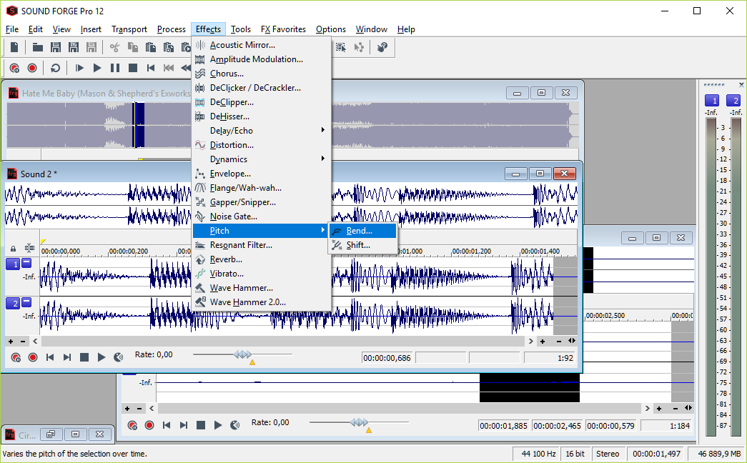Toggle Loop Playback in main transport bar
This screenshot has width=747, height=463.
click(x=55, y=68)
